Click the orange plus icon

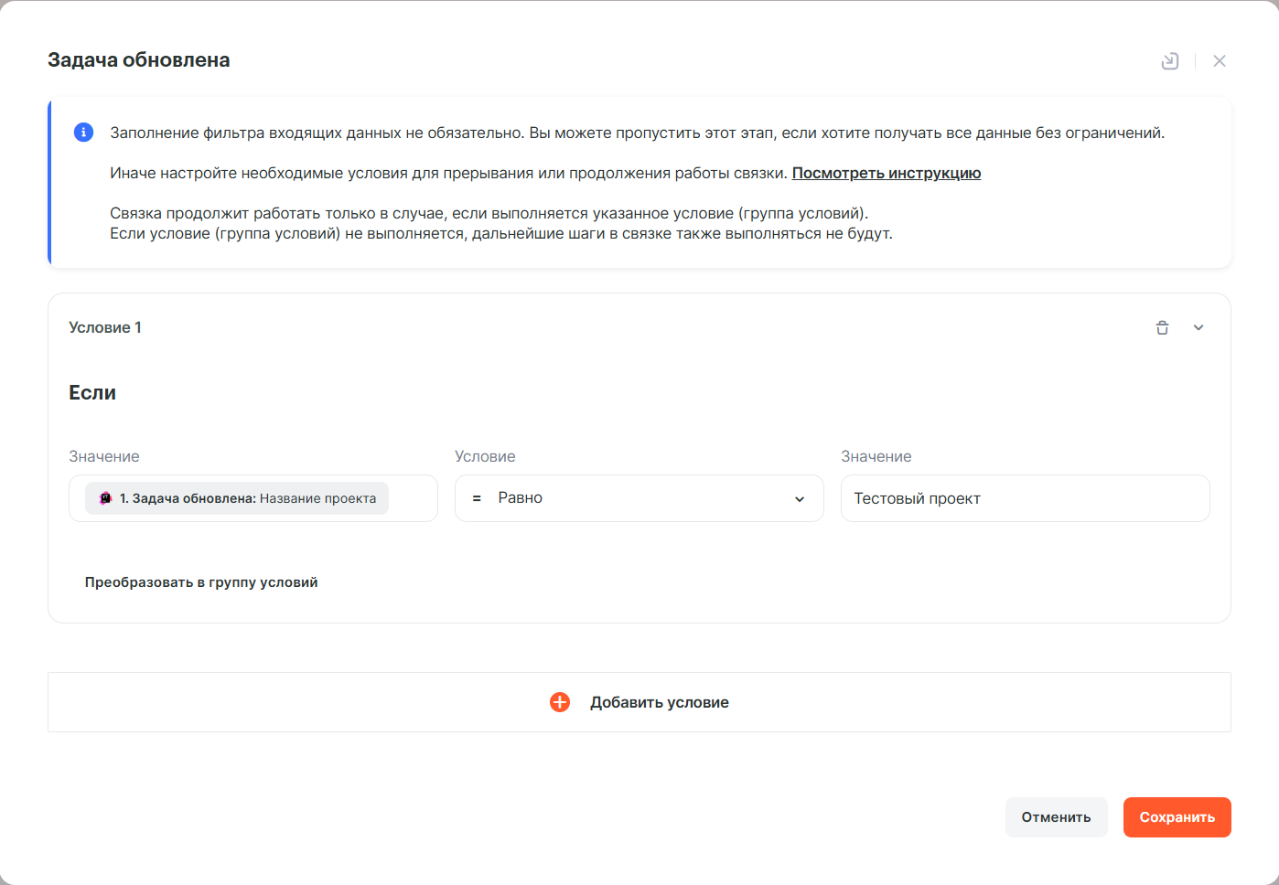click(560, 702)
